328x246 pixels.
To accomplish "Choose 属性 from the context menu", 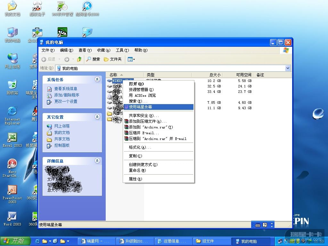I will [x=135, y=179].
